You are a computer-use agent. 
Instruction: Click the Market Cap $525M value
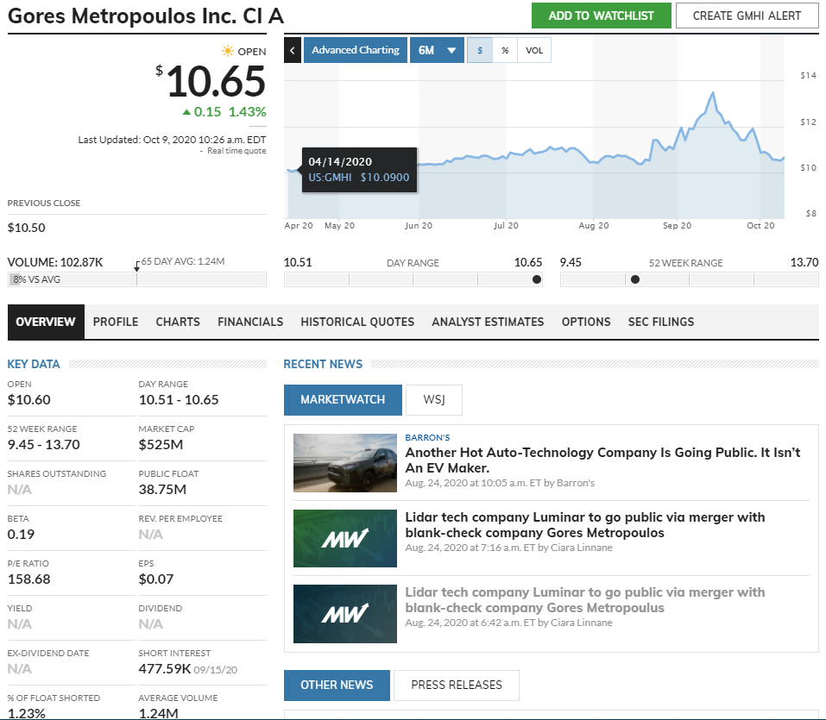tap(161, 445)
